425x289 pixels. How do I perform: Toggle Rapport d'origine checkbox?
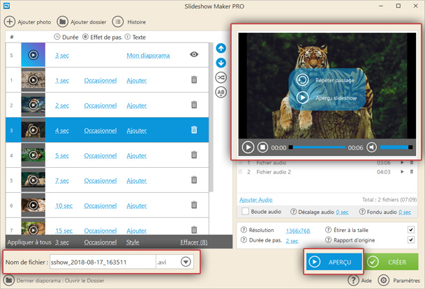point(411,240)
